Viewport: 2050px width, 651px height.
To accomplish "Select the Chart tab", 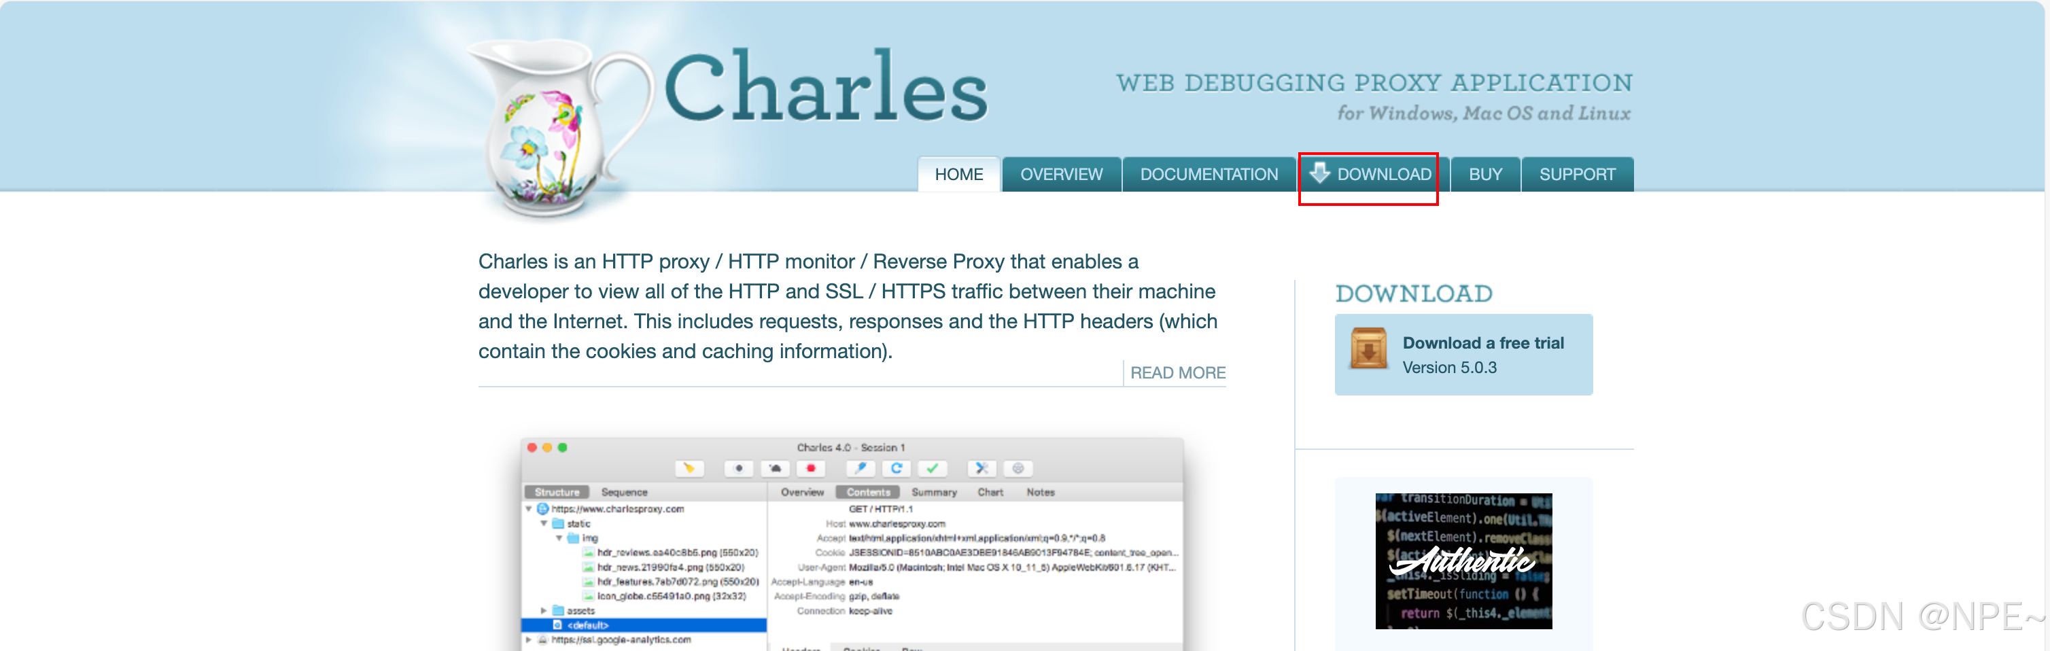I will [990, 493].
